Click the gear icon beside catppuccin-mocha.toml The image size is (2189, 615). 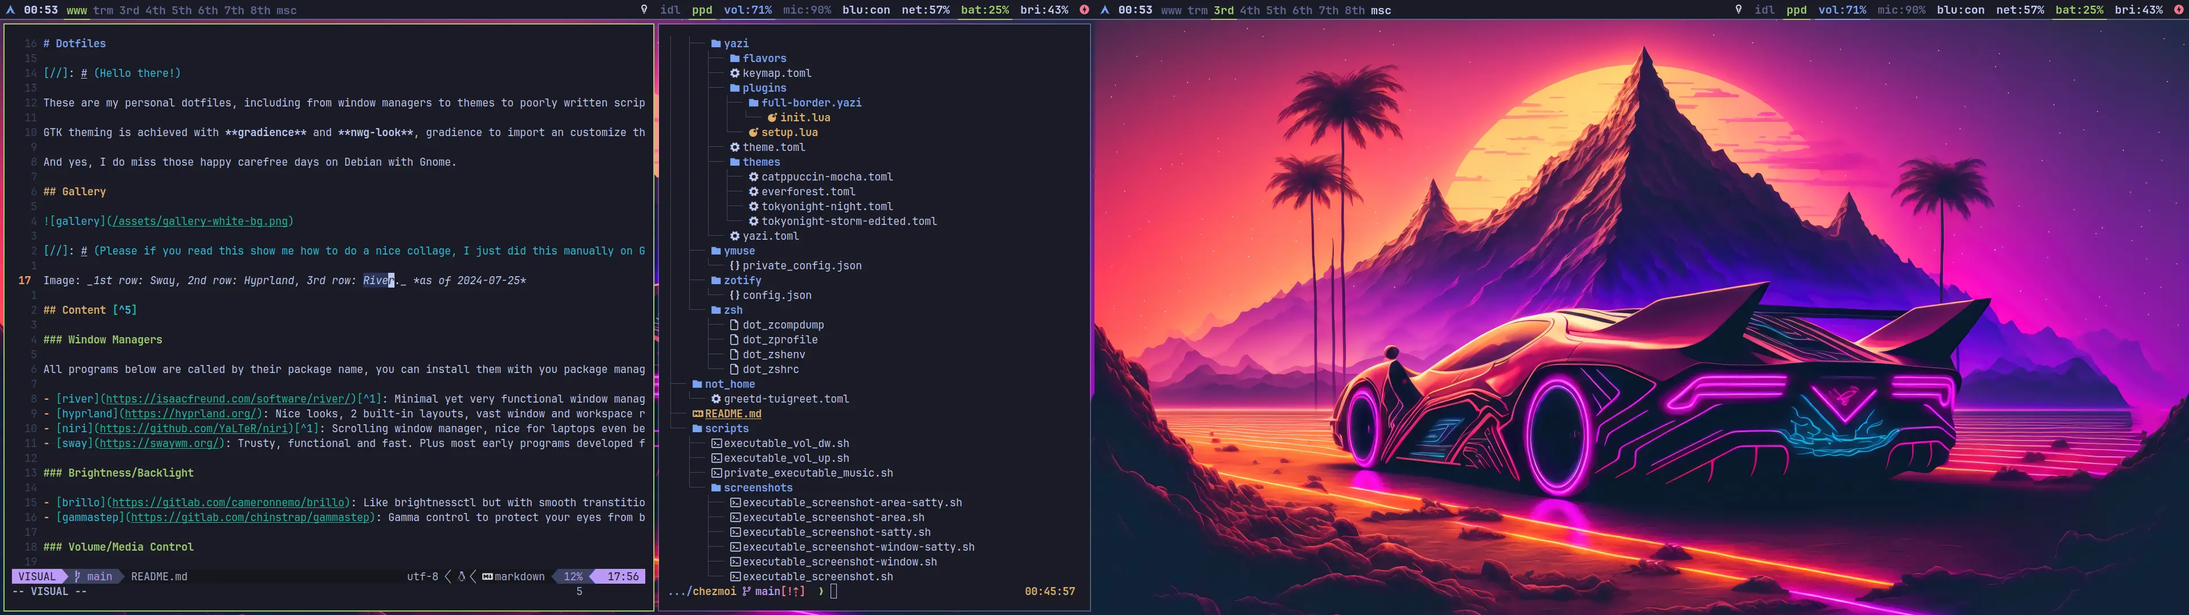pos(754,177)
